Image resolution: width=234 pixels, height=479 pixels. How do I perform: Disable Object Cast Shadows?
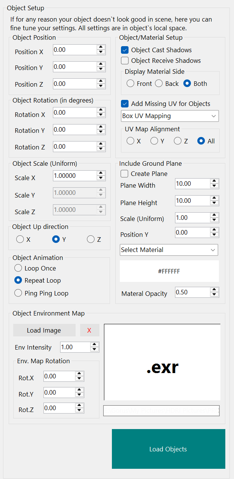[x=125, y=50]
